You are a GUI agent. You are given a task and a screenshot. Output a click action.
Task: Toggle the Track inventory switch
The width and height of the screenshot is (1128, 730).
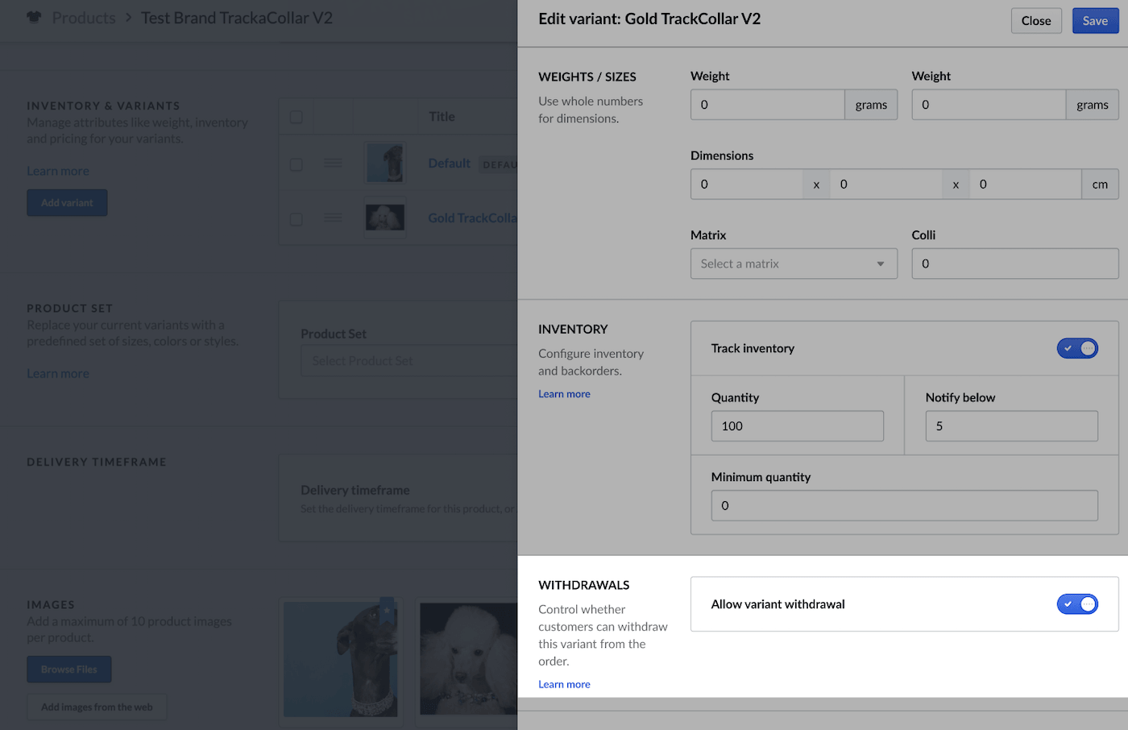[x=1077, y=348]
